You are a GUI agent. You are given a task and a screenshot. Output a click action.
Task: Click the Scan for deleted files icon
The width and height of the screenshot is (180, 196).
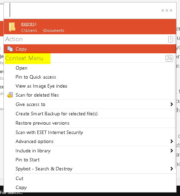[10, 95]
